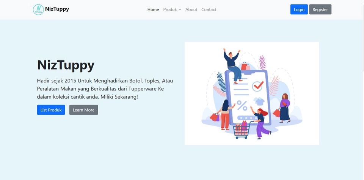This screenshot has height=180, width=364.
Task: Select the gray Register button
Action: (x=320, y=9)
